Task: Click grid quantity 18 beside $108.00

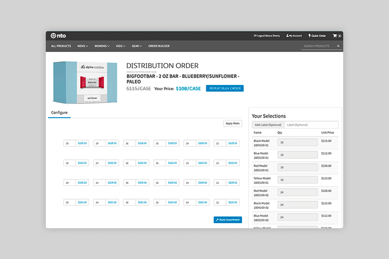Action: [69, 183]
